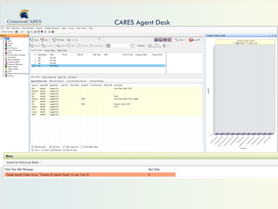This screenshot has width=278, height=209.
Task: Toggle the Grid Lines checkbox
Action: pos(50,147)
